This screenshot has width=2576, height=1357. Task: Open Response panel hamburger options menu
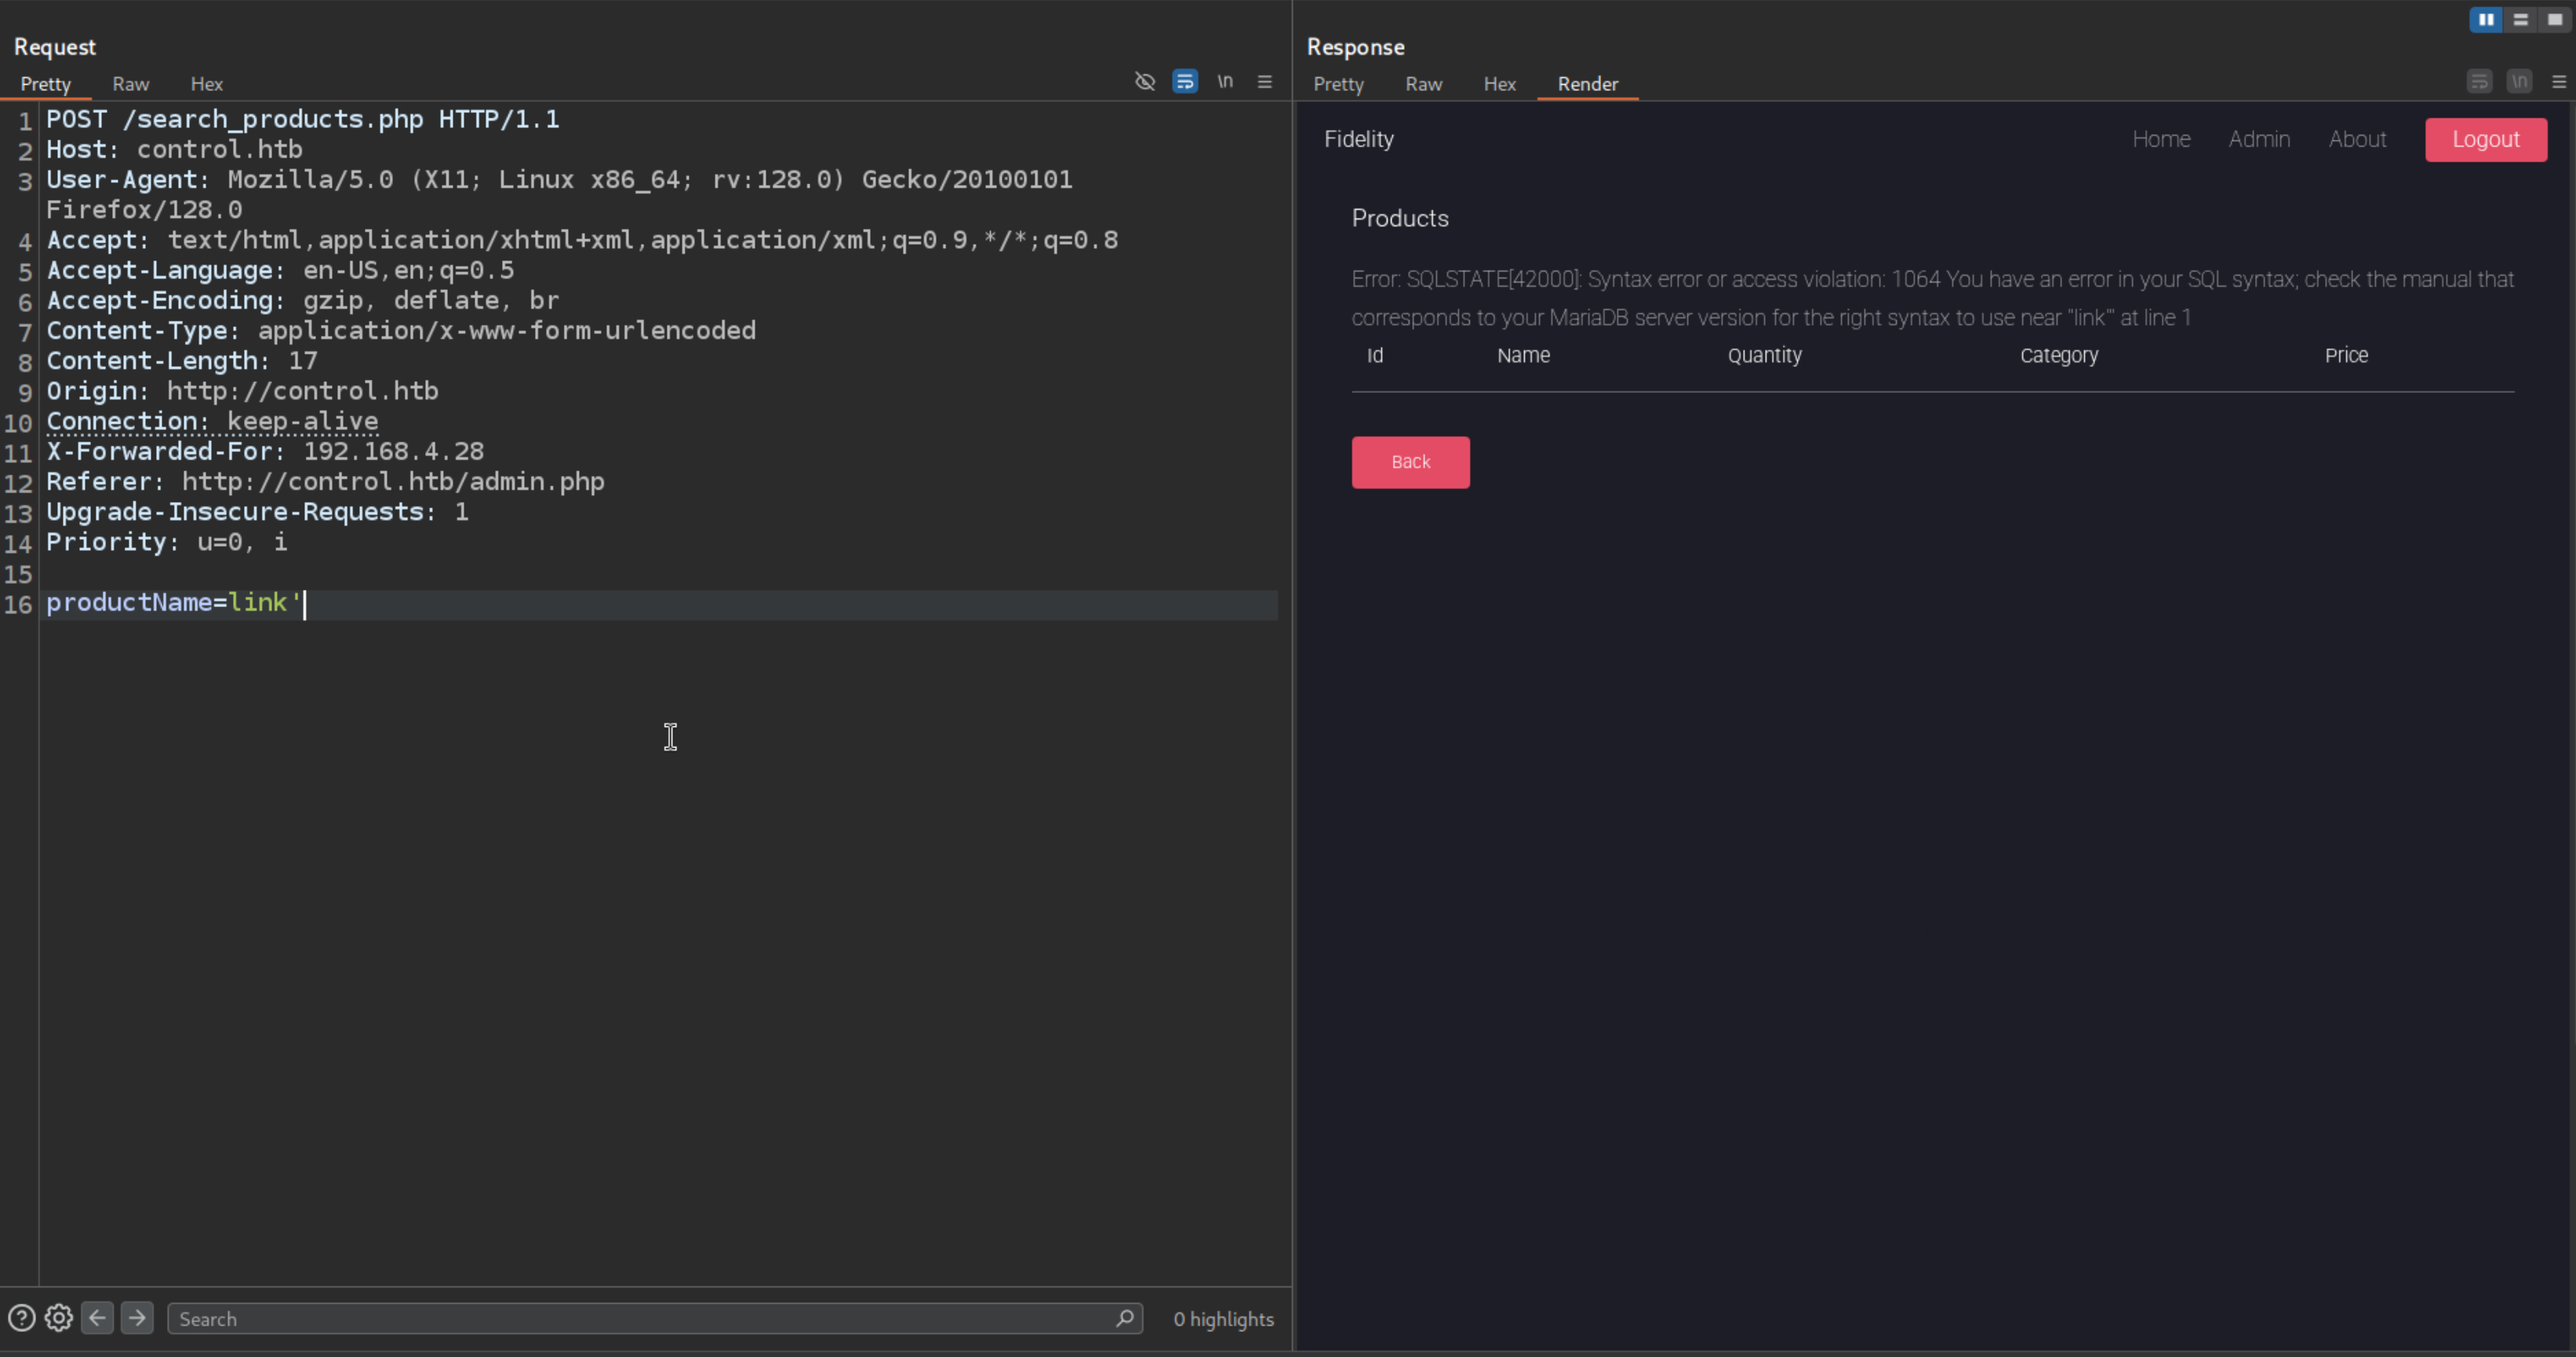coord(2559,81)
